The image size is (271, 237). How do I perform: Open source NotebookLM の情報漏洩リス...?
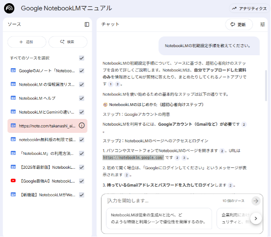pos(47,84)
